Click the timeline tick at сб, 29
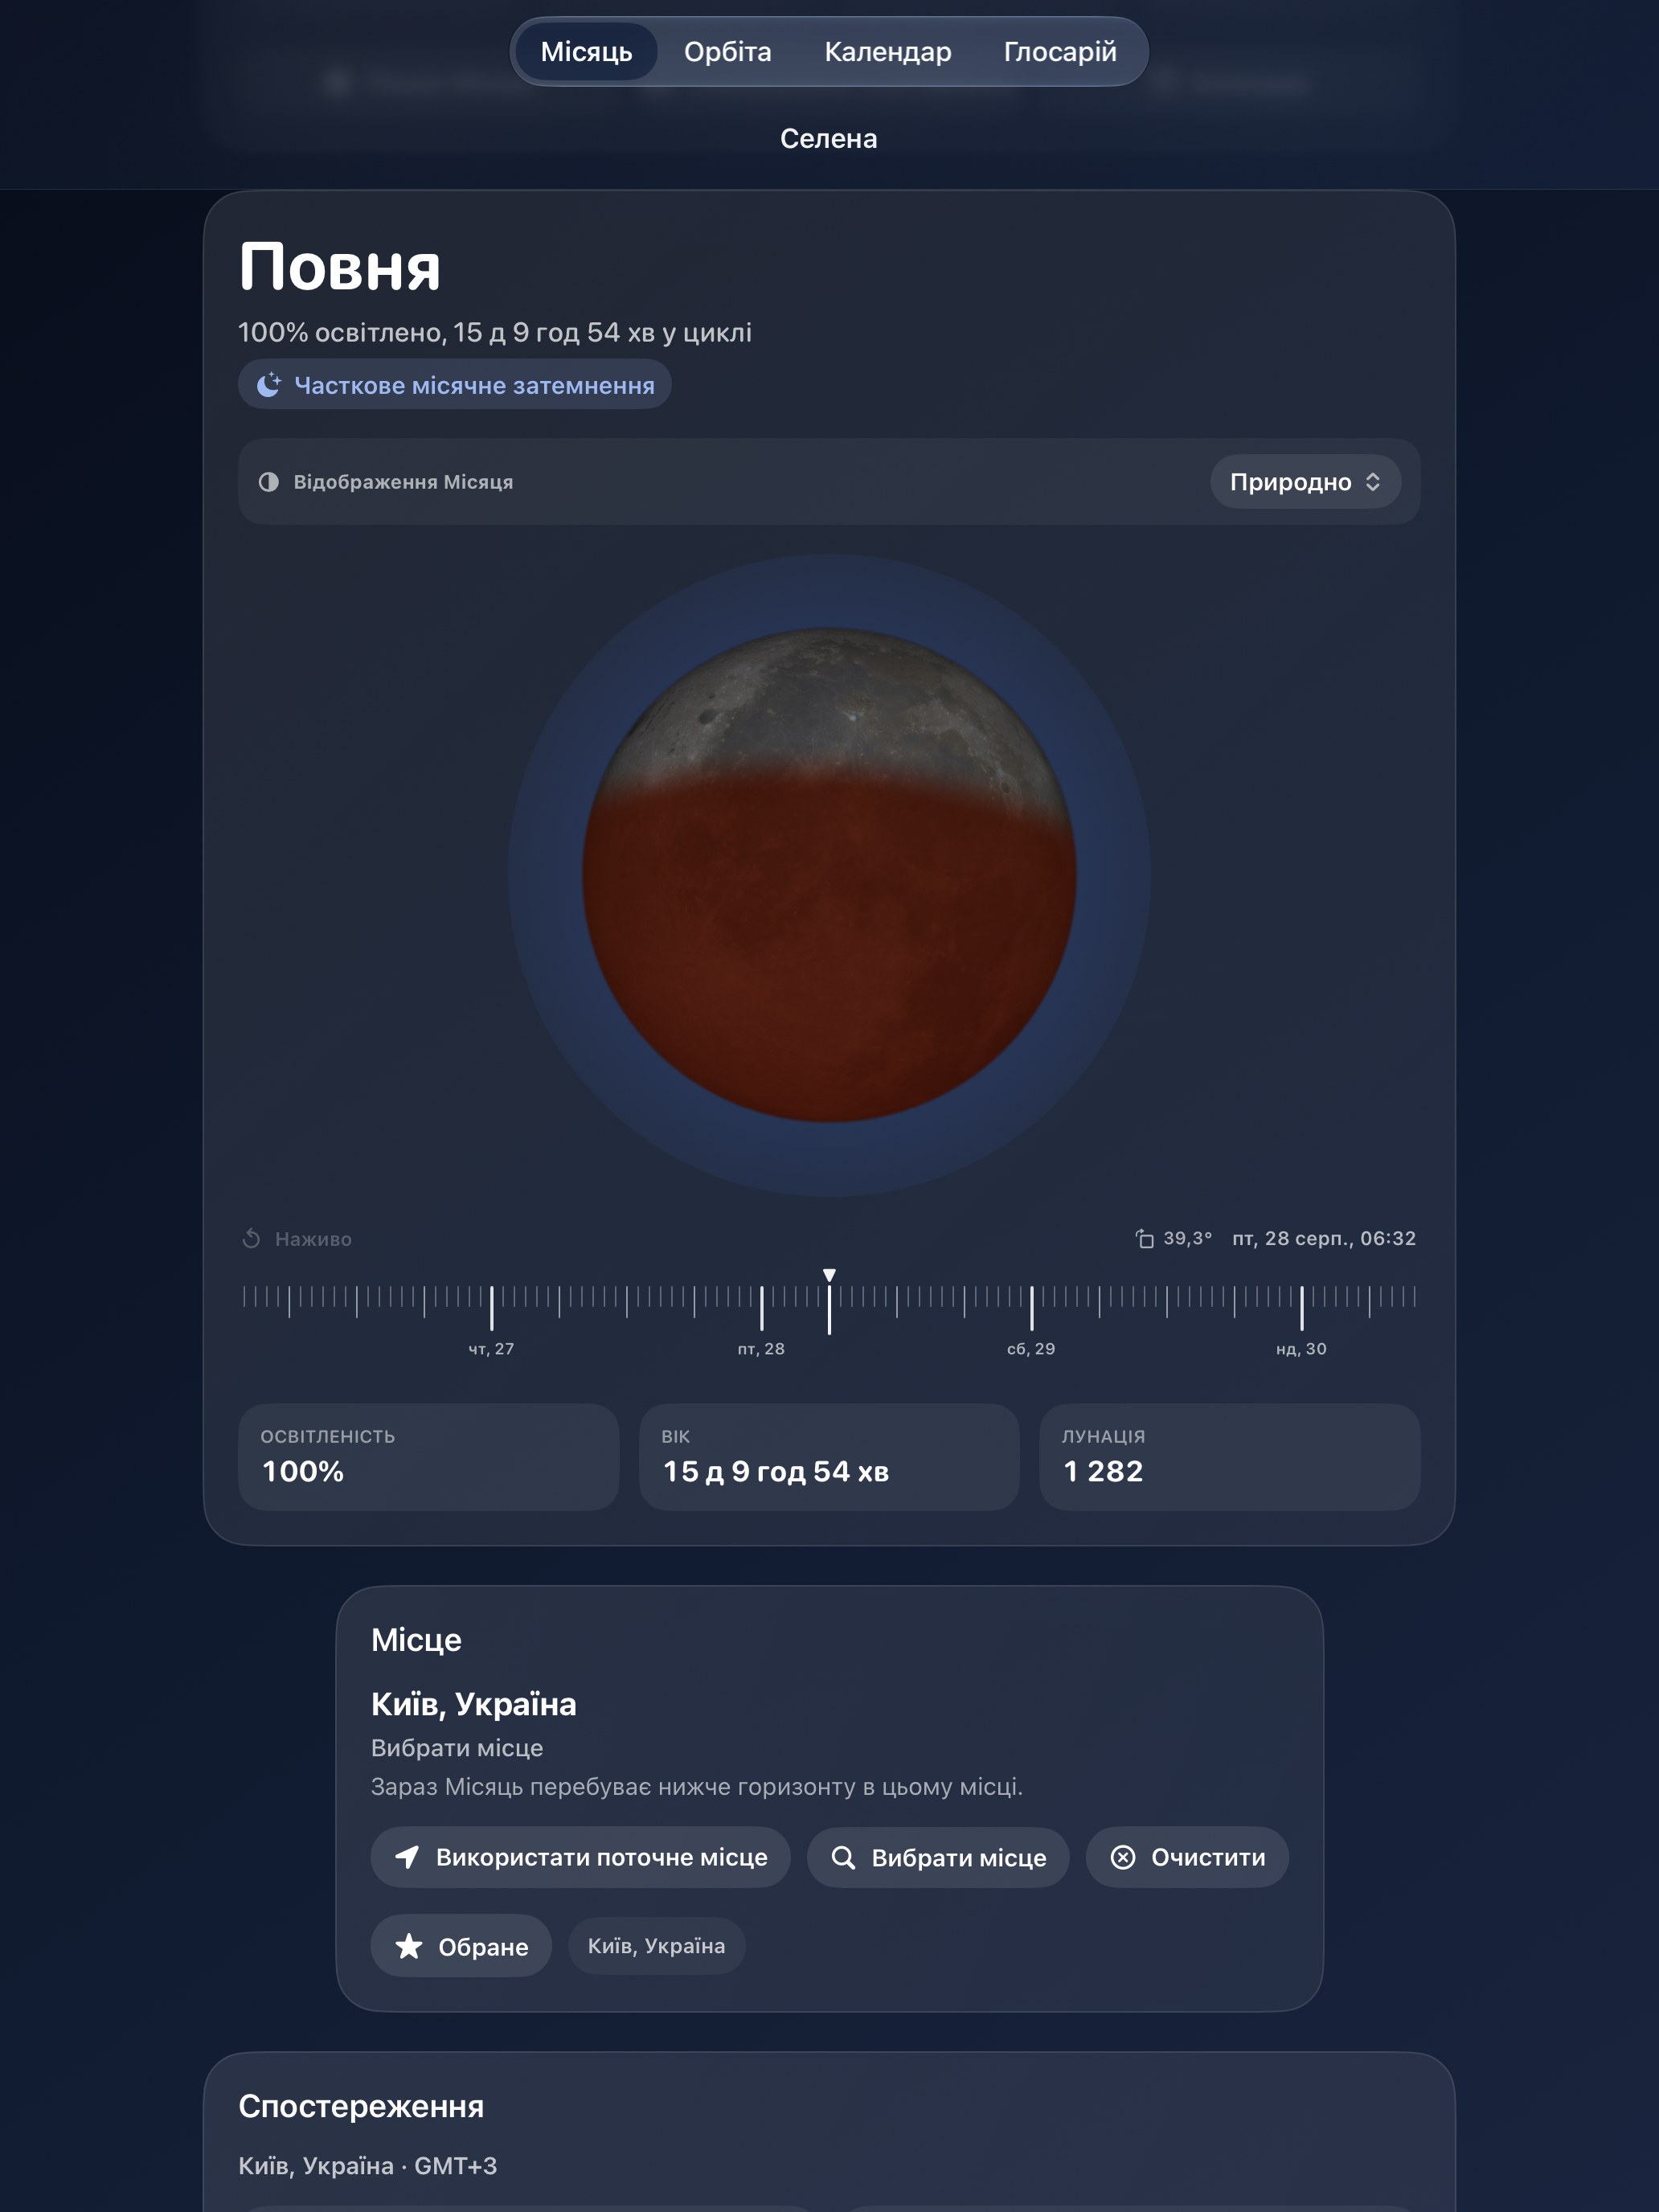Viewport: 1659px width, 2212px height. point(1031,1308)
